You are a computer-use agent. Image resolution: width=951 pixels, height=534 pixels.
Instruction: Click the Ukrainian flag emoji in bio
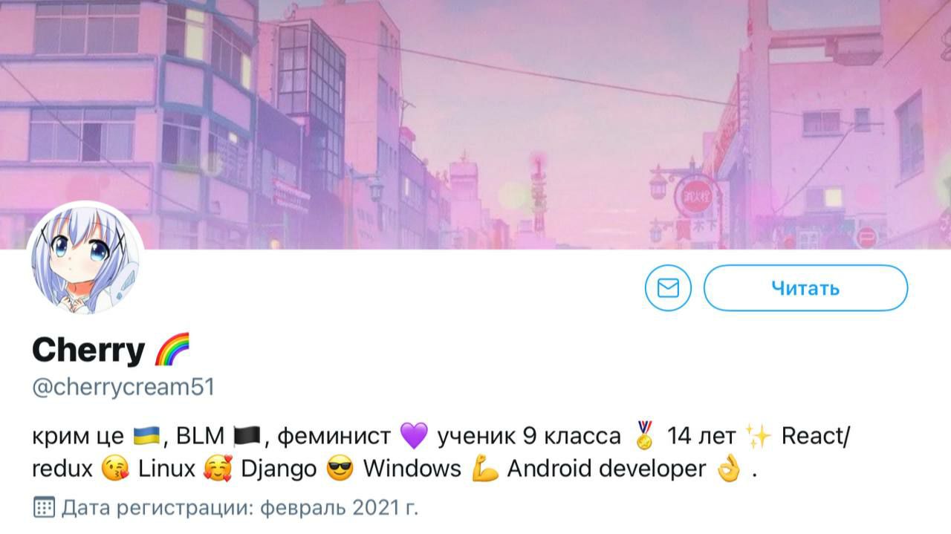(148, 436)
